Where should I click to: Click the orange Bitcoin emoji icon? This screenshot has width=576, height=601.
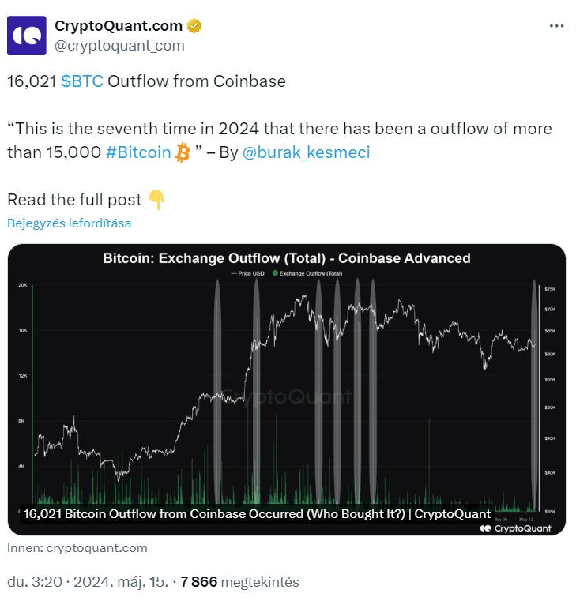(x=183, y=152)
